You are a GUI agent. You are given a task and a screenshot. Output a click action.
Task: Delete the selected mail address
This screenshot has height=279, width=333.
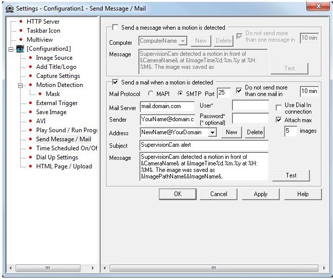coord(255,132)
